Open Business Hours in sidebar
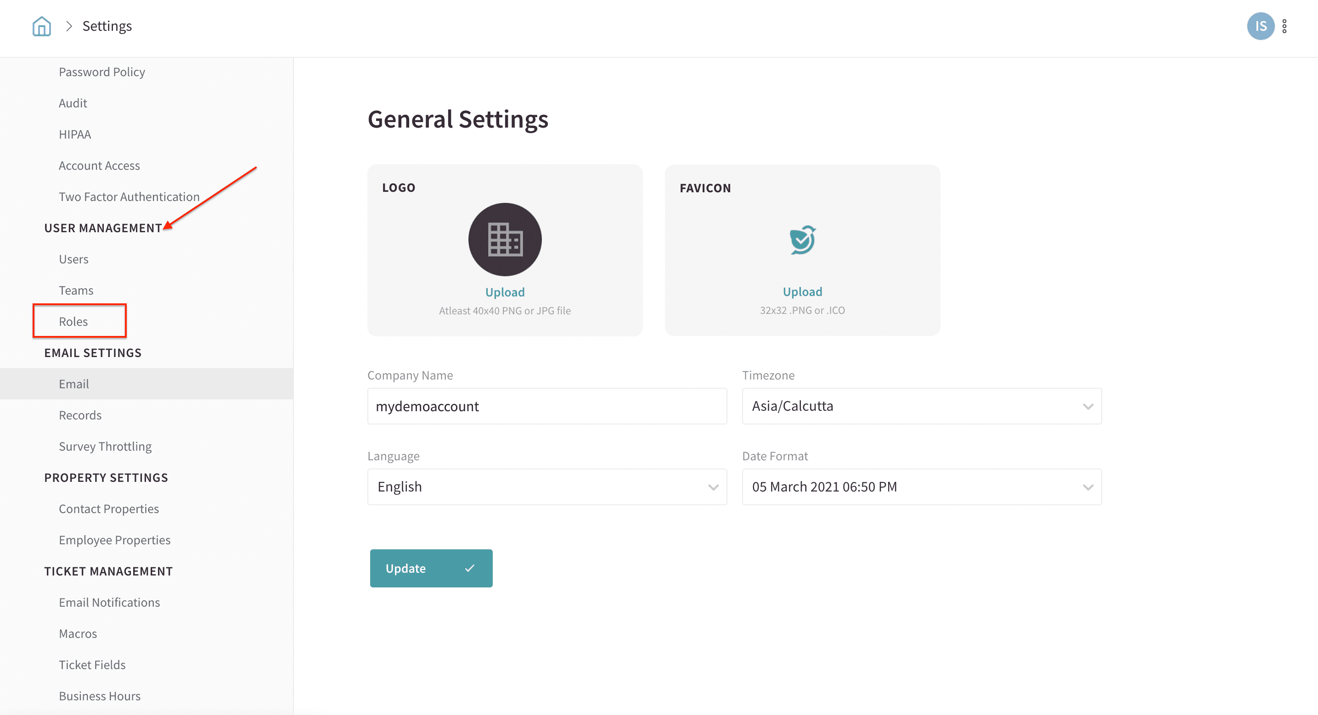The image size is (1318, 715). pos(99,696)
